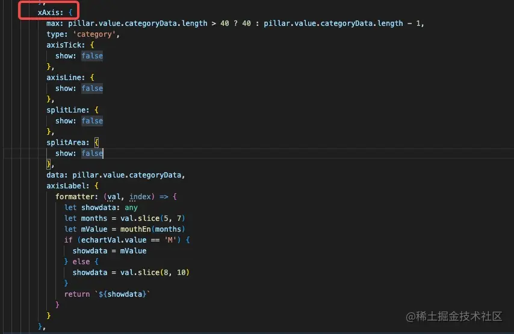Viewport: 514px width, 334px height.
Task: Click the else keyword
Action: tap(81, 262)
